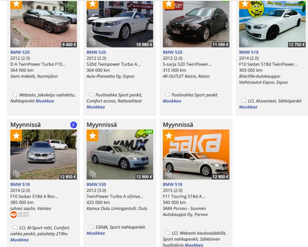Click the blue 'if' insurance badge
308x247 pixels.
tap(73, 125)
